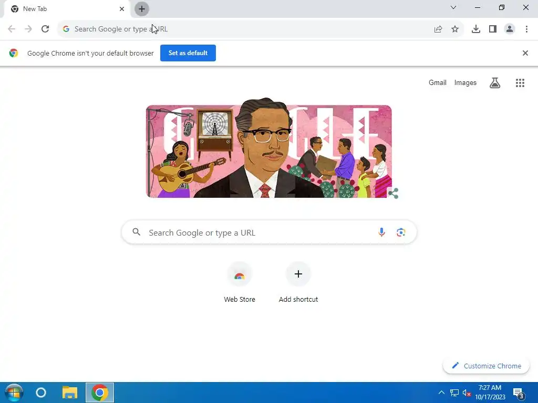Open the Downloads icon in the toolbar
The image size is (538, 403).
(476, 29)
